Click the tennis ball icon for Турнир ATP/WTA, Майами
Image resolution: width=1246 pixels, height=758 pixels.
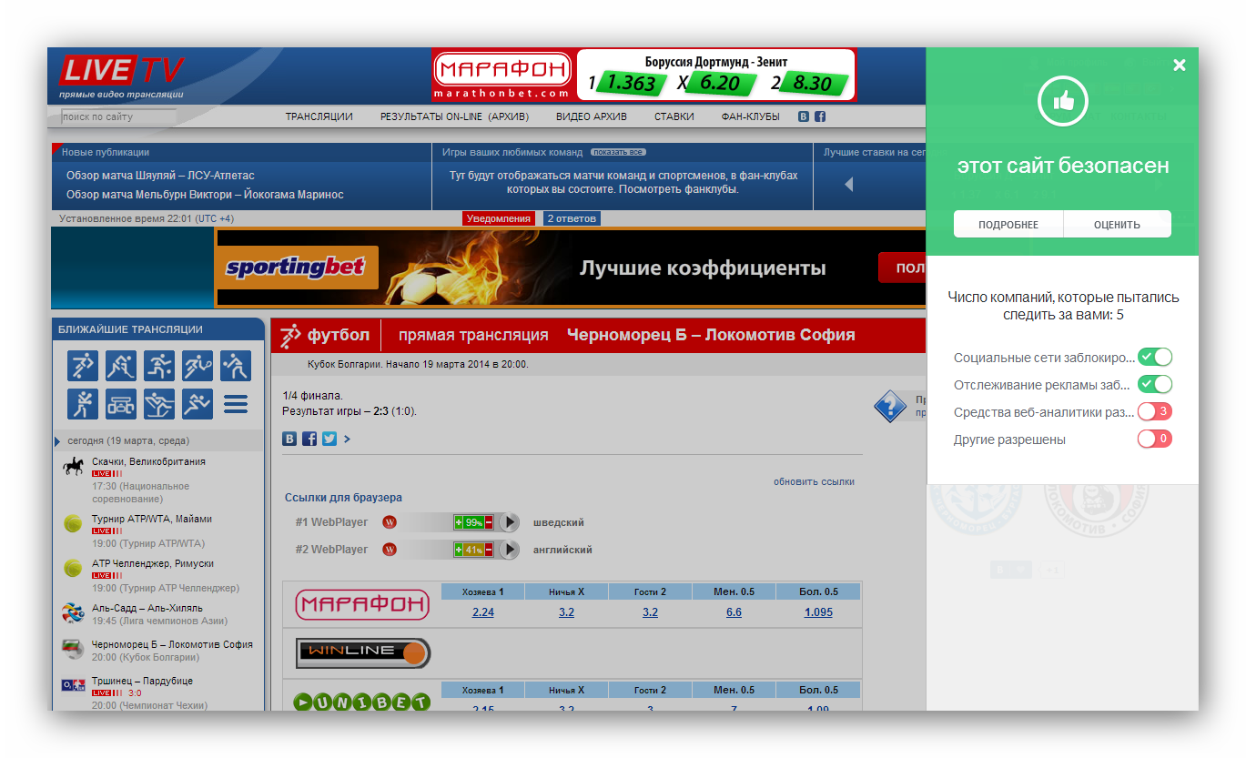click(x=73, y=524)
